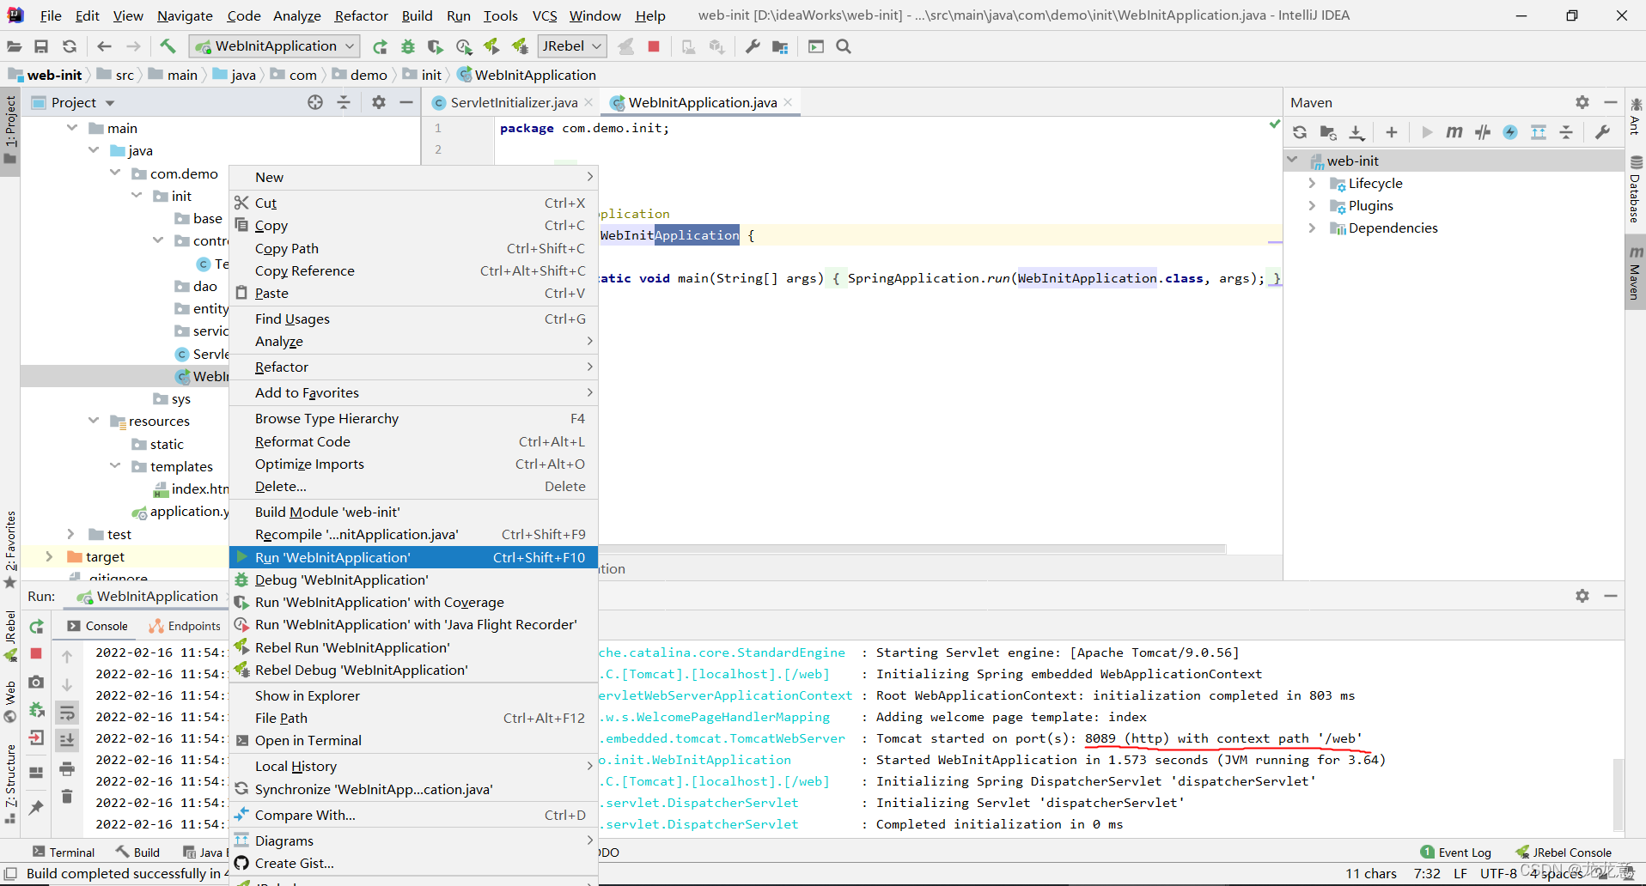Collapse All in Maven panel toolbar
The image size is (1646, 886).
click(x=1566, y=132)
